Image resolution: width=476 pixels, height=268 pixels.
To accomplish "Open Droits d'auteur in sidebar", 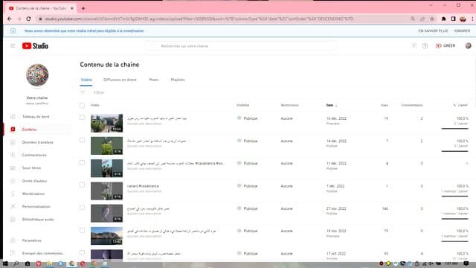I will (x=35, y=181).
